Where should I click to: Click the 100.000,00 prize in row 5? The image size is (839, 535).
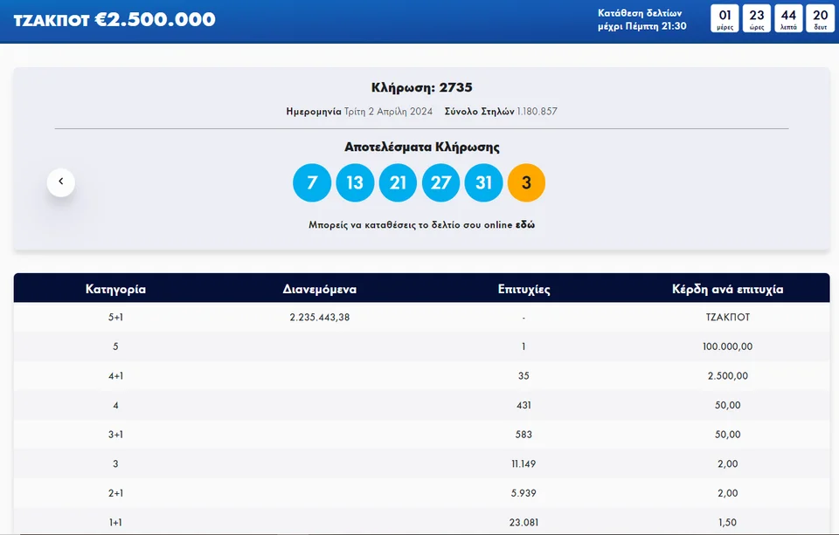coord(727,346)
